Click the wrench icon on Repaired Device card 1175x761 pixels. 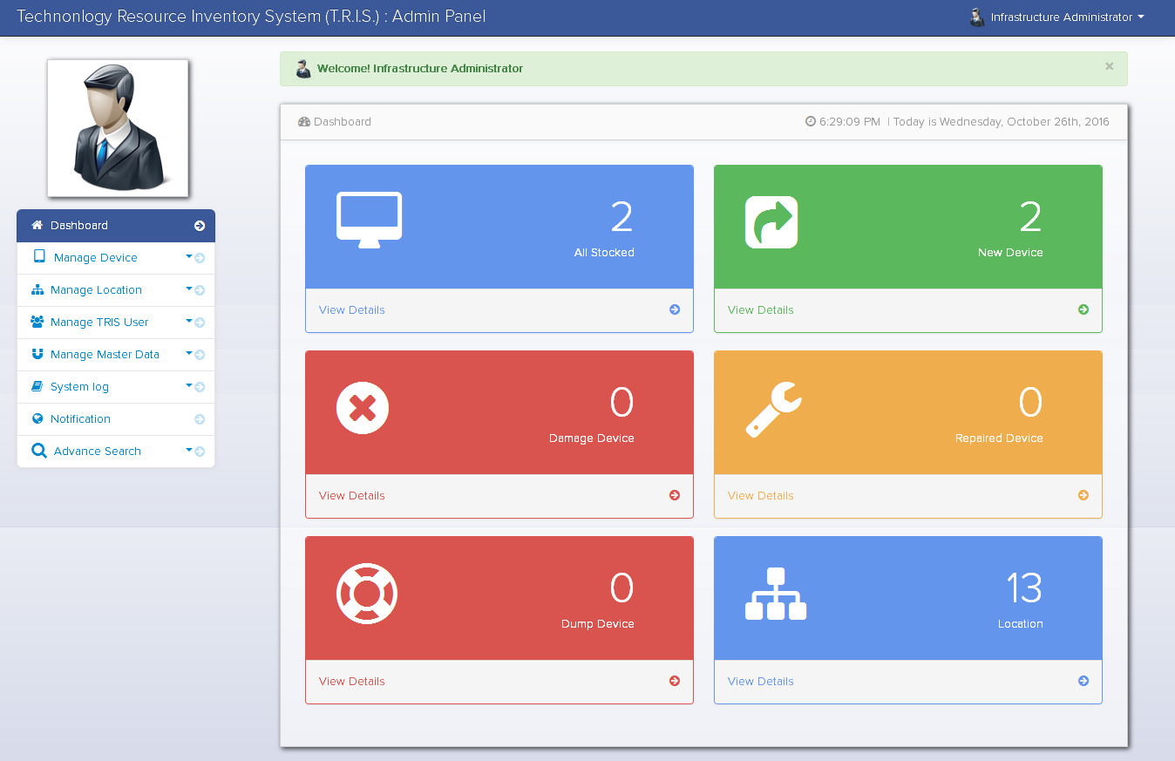coord(773,408)
